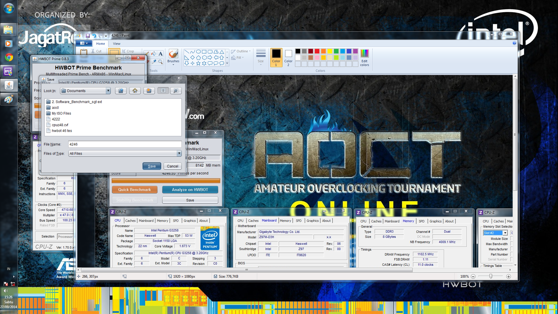
Task: Select file 'cpuz48.cvf'
Action: (57, 125)
